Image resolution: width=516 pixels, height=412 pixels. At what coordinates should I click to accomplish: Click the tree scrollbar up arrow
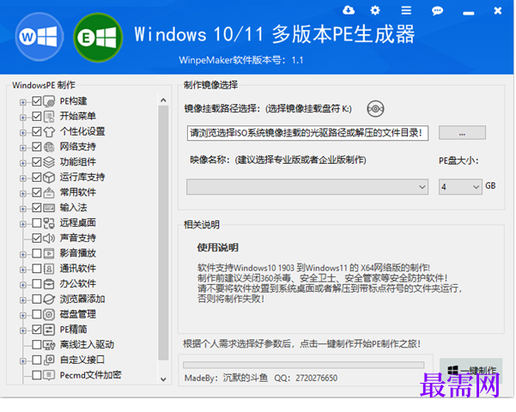tap(163, 100)
